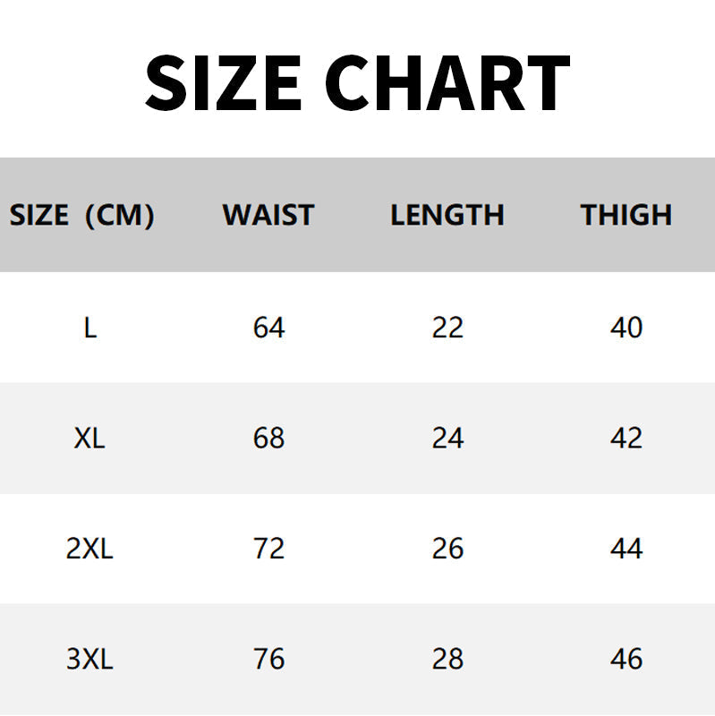Click the THIGH column header

(x=626, y=215)
